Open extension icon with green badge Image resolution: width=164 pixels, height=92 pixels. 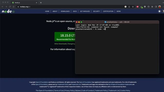point(141,7)
